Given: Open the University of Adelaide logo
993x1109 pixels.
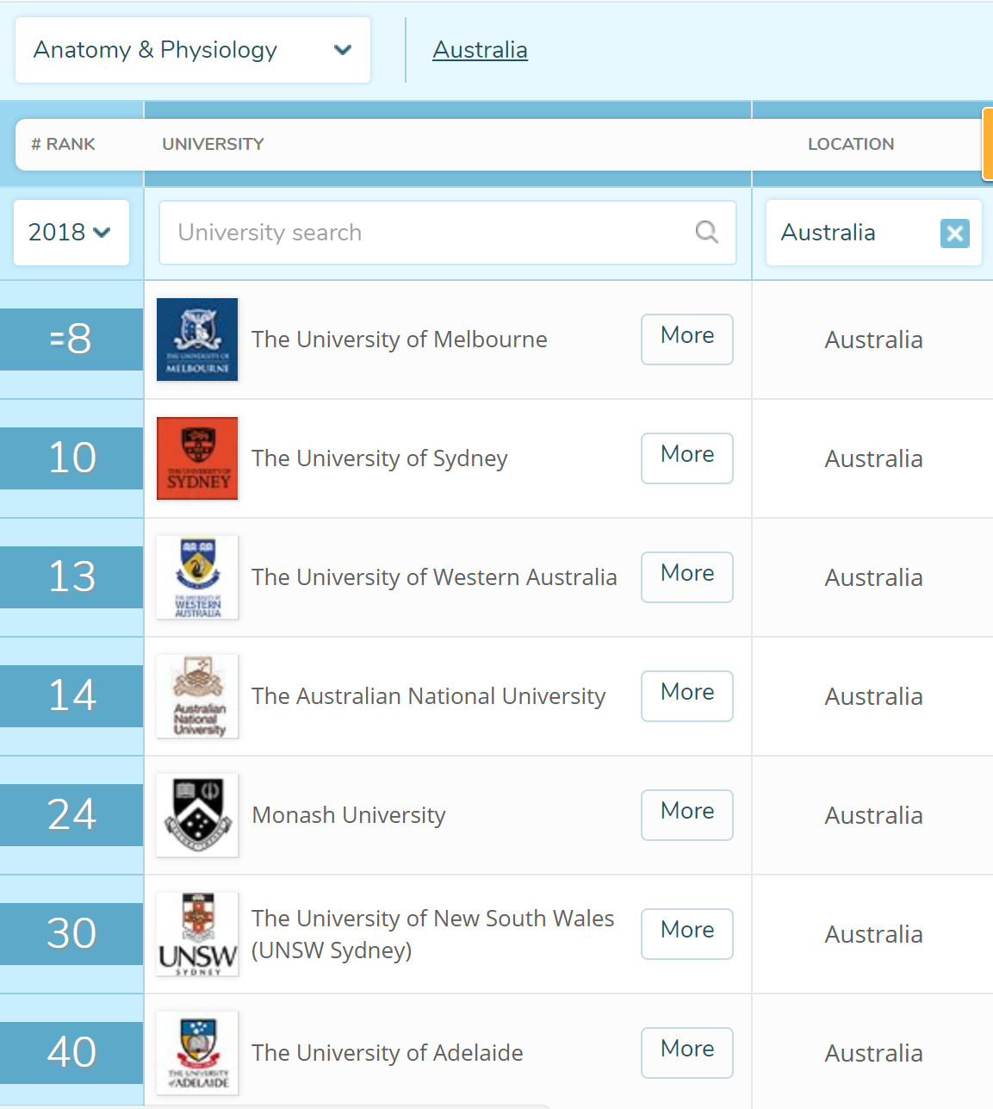Looking at the screenshot, I should click(197, 1053).
